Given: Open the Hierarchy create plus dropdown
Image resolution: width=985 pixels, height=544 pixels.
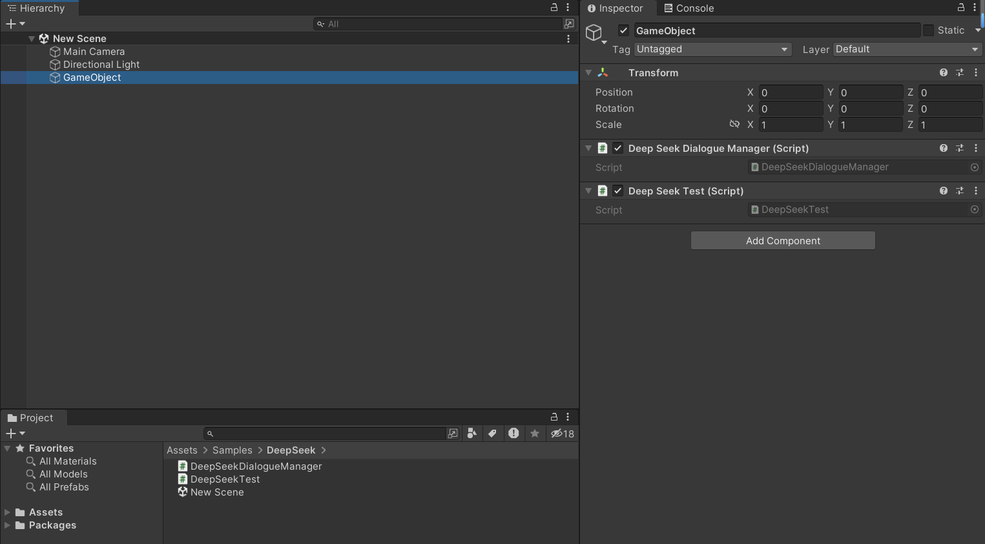Looking at the screenshot, I should tap(15, 24).
